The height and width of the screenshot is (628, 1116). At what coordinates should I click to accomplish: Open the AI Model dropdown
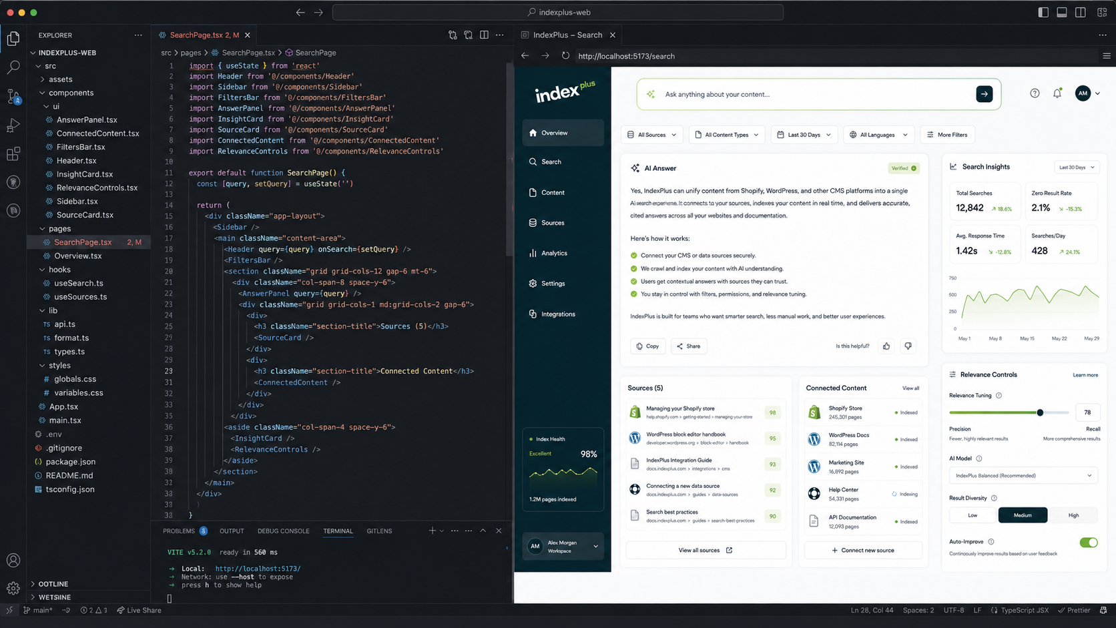tap(1023, 476)
